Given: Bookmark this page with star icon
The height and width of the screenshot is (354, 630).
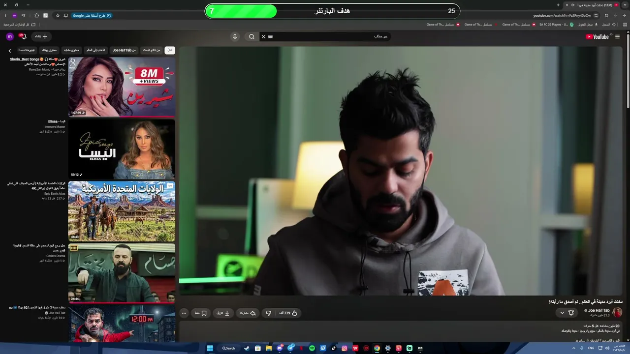Looking at the screenshot, I should tap(58, 15).
